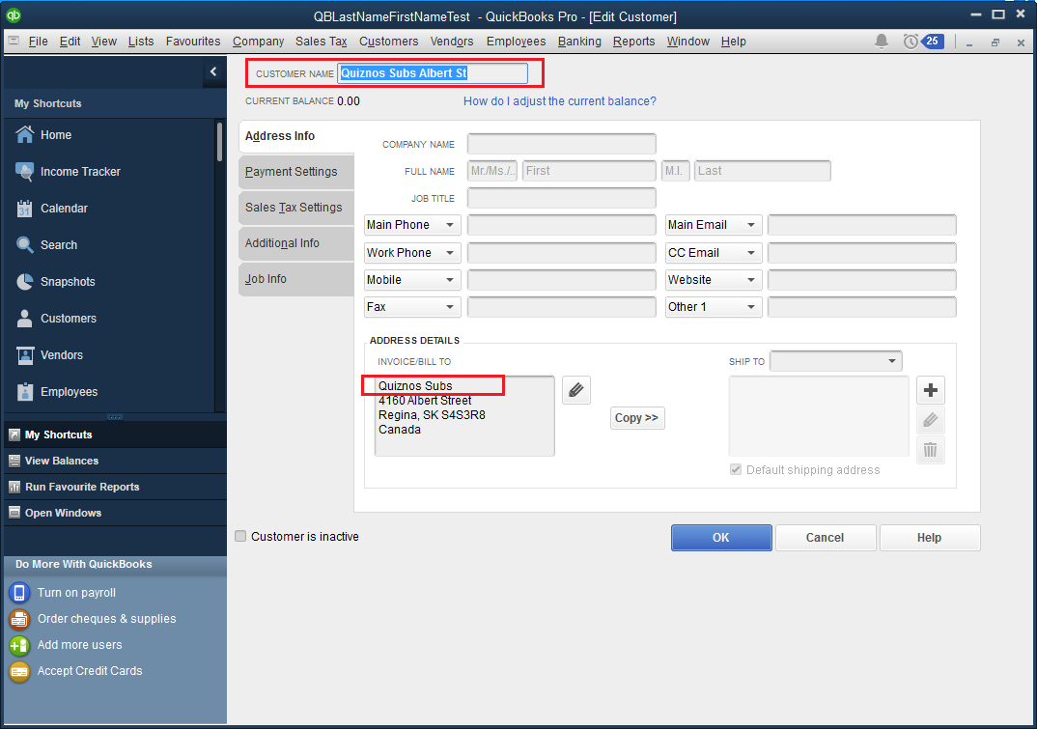
Task: Open Snapshots pie chart icon
Action: [x=24, y=282]
